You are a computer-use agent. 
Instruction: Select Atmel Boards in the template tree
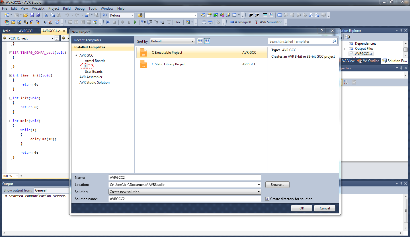95,61
